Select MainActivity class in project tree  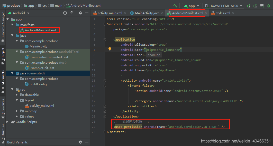[38, 46]
